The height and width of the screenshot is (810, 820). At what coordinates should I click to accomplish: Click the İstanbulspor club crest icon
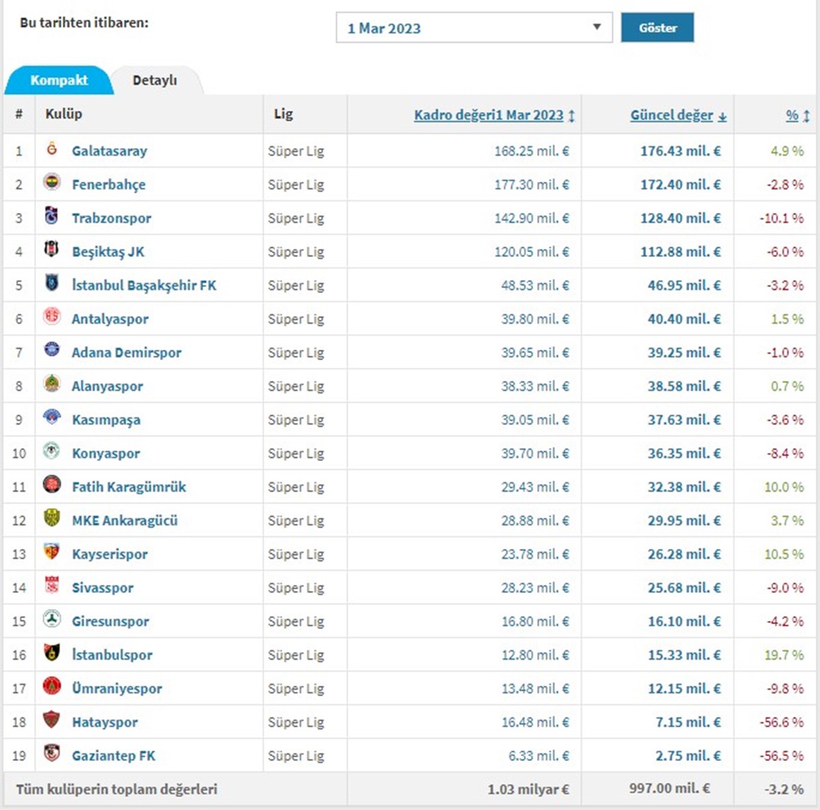pyautogui.click(x=52, y=652)
